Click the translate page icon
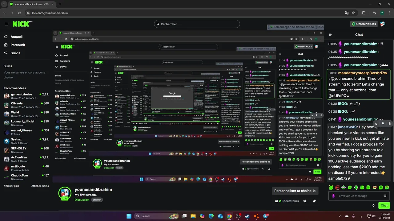This screenshot has height=221, width=394. [x=347, y=13]
